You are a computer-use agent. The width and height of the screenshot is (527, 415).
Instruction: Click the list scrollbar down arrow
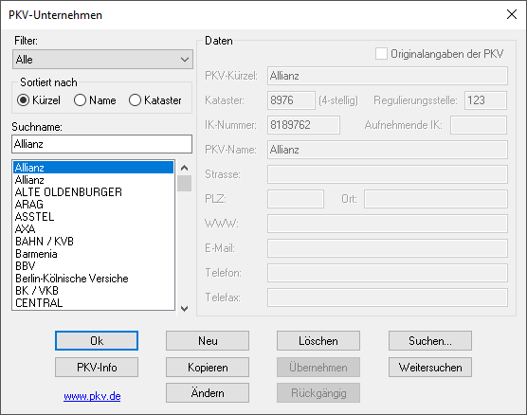tap(184, 309)
